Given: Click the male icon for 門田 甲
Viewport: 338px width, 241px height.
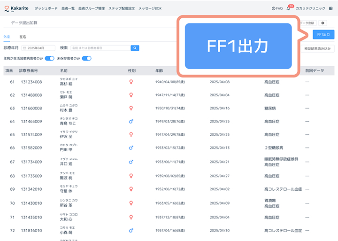Looking at the screenshot, I should coord(131,148).
